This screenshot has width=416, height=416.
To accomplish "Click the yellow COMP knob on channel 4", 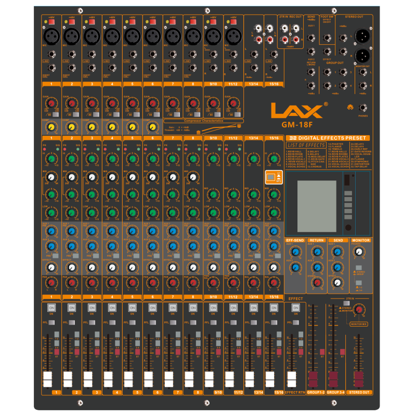I will tap(112, 127).
